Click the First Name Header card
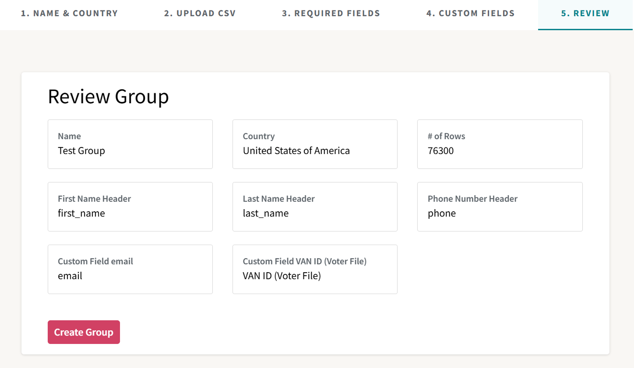Viewport: 634px width, 368px height. pos(130,207)
